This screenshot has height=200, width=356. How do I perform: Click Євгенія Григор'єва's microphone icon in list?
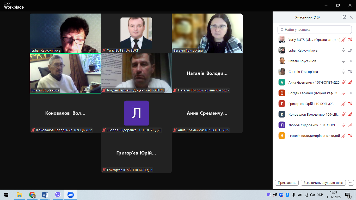[x=343, y=72]
